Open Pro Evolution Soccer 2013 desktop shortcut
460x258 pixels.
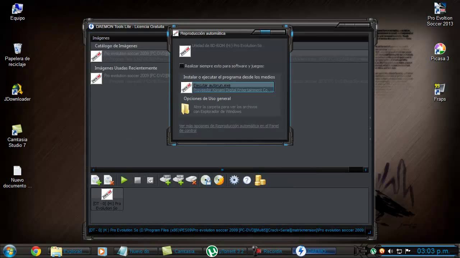click(x=440, y=14)
